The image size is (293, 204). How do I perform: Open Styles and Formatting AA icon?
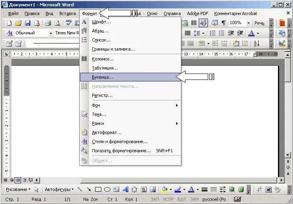(10, 33)
